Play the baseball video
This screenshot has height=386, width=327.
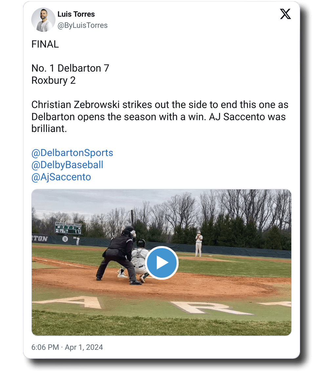(162, 263)
